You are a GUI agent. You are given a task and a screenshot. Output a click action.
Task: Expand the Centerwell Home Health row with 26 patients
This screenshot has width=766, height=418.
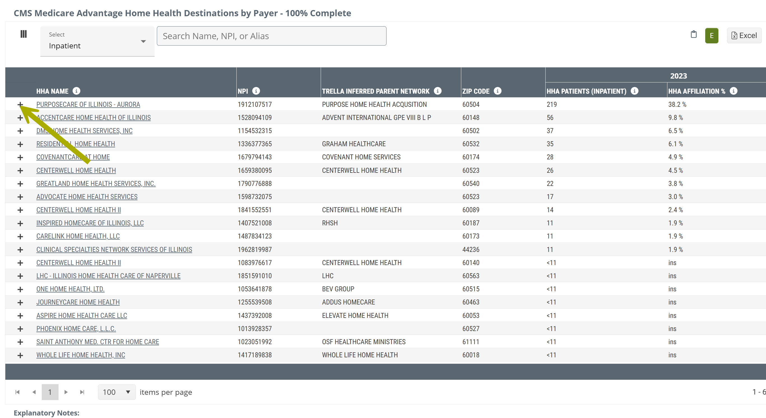20,170
